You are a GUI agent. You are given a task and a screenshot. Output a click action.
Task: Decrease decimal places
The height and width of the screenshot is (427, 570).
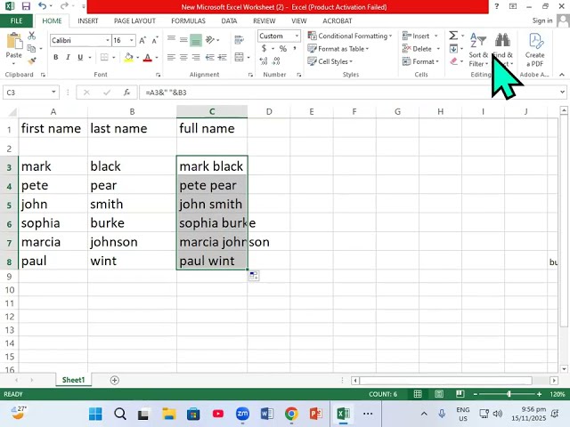point(276,60)
